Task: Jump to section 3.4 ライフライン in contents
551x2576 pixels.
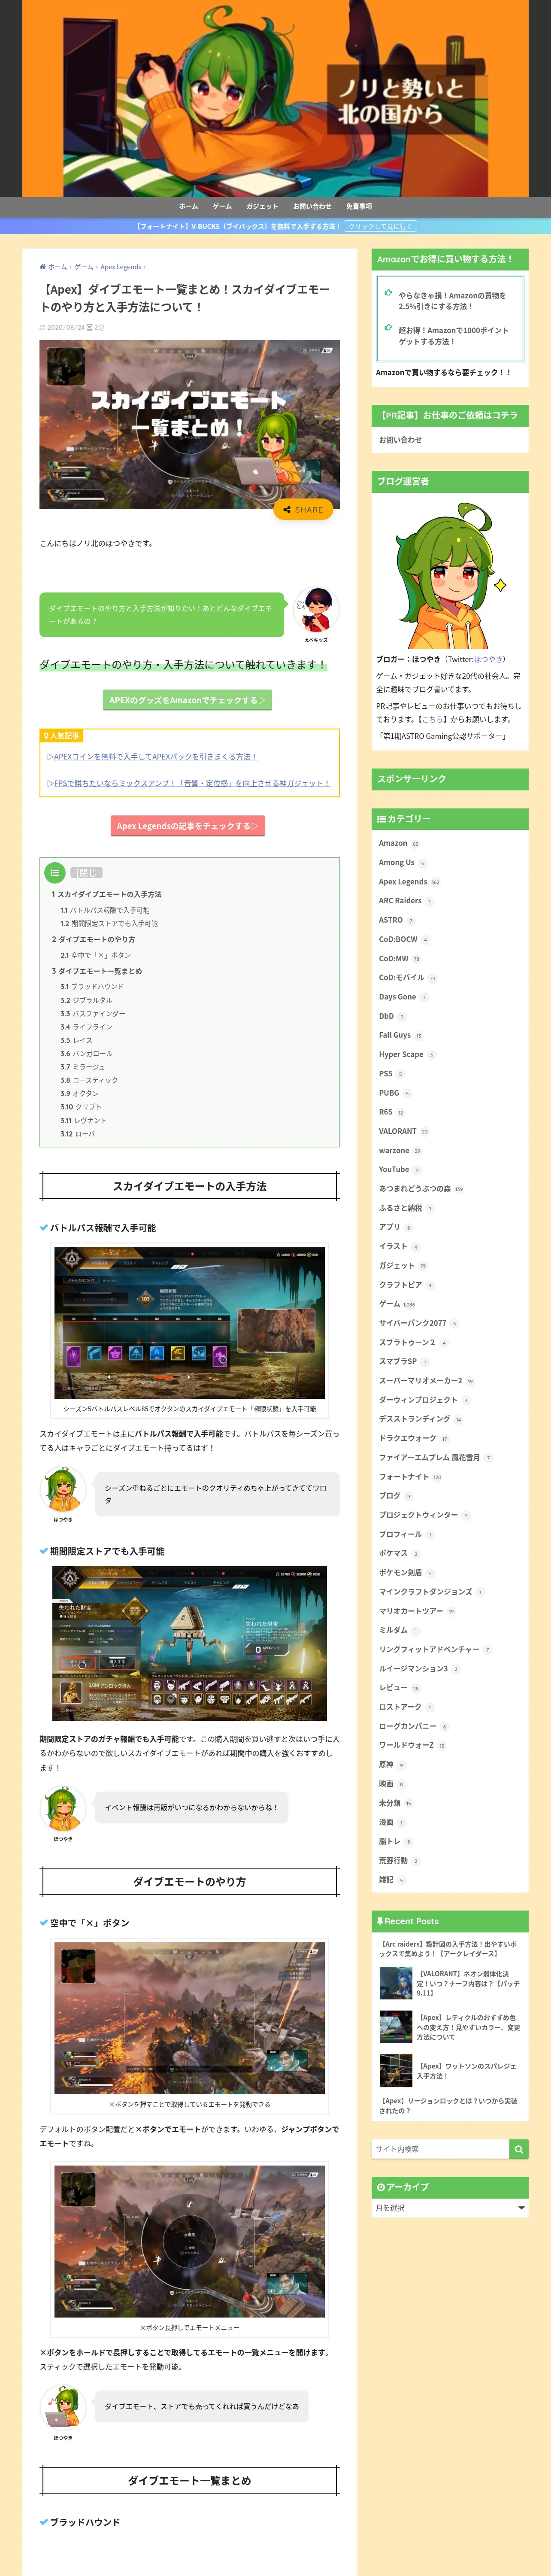Action: pyautogui.click(x=86, y=1027)
